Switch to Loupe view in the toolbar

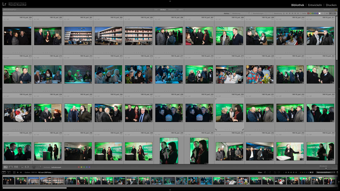pyautogui.click(x=11, y=167)
